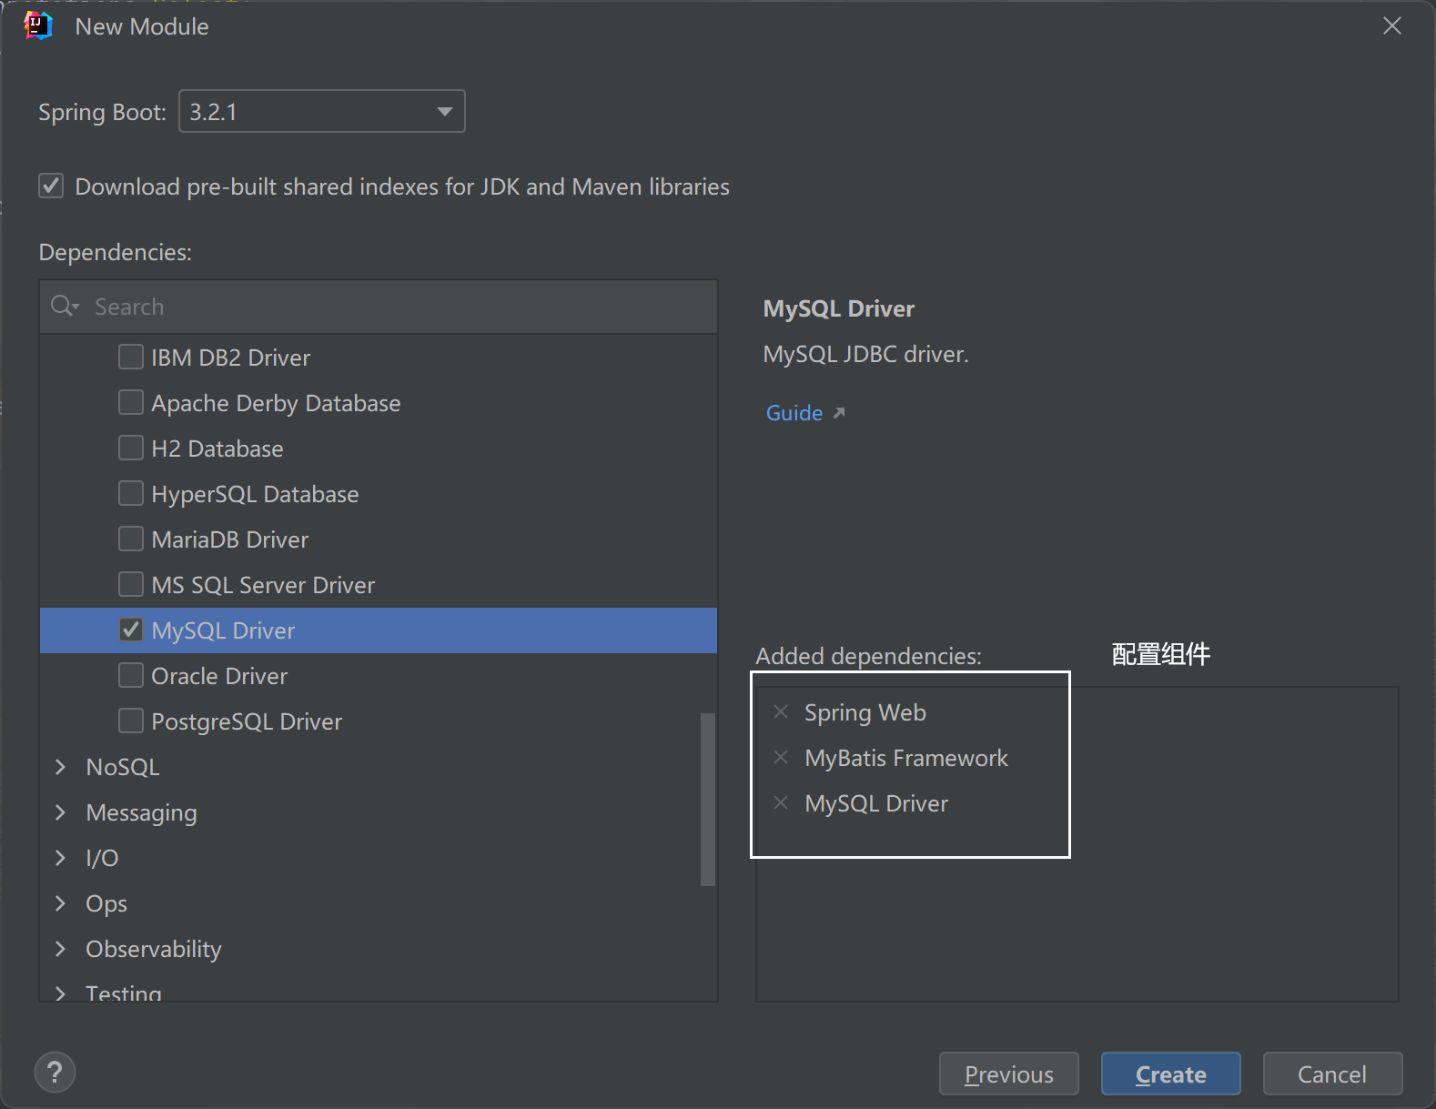Click the Previous button
The width and height of the screenshot is (1436, 1109).
click(x=1009, y=1074)
